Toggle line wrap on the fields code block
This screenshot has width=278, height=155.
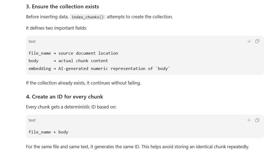(249, 41)
